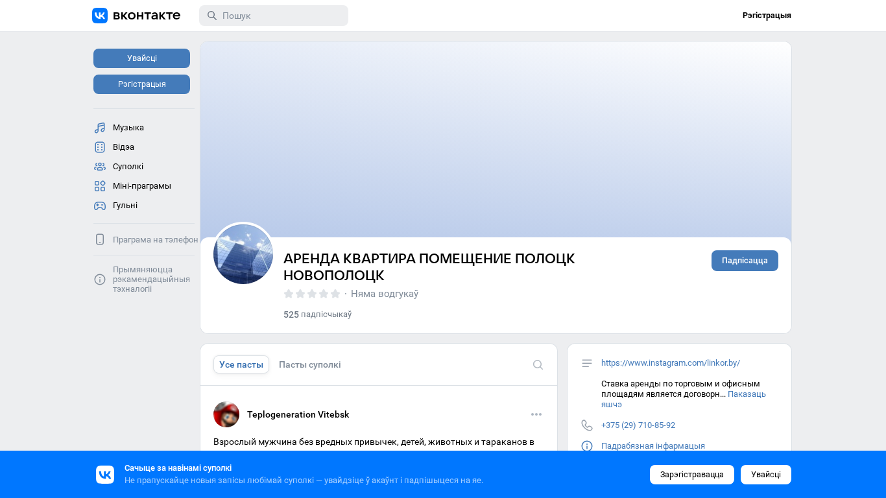Click the phone handset icon near the number
The height and width of the screenshot is (498, 886).
pos(587,425)
